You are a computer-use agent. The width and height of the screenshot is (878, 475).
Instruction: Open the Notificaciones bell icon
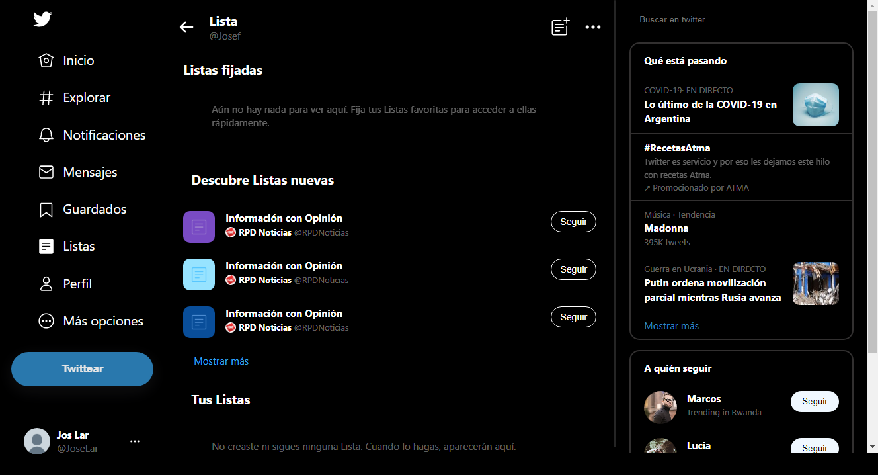click(46, 134)
